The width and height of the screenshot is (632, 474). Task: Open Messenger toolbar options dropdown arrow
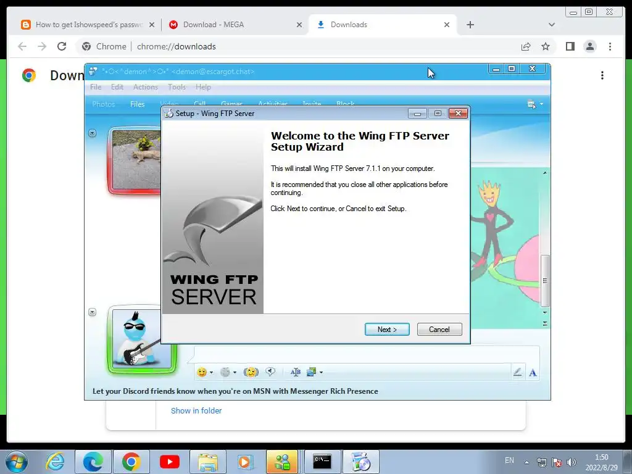pyautogui.click(x=541, y=104)
